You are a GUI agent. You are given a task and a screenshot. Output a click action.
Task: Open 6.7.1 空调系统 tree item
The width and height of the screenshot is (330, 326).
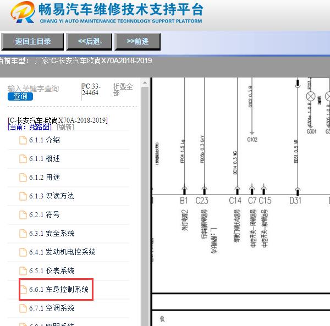pyautogui.click(x=52, y=308)
